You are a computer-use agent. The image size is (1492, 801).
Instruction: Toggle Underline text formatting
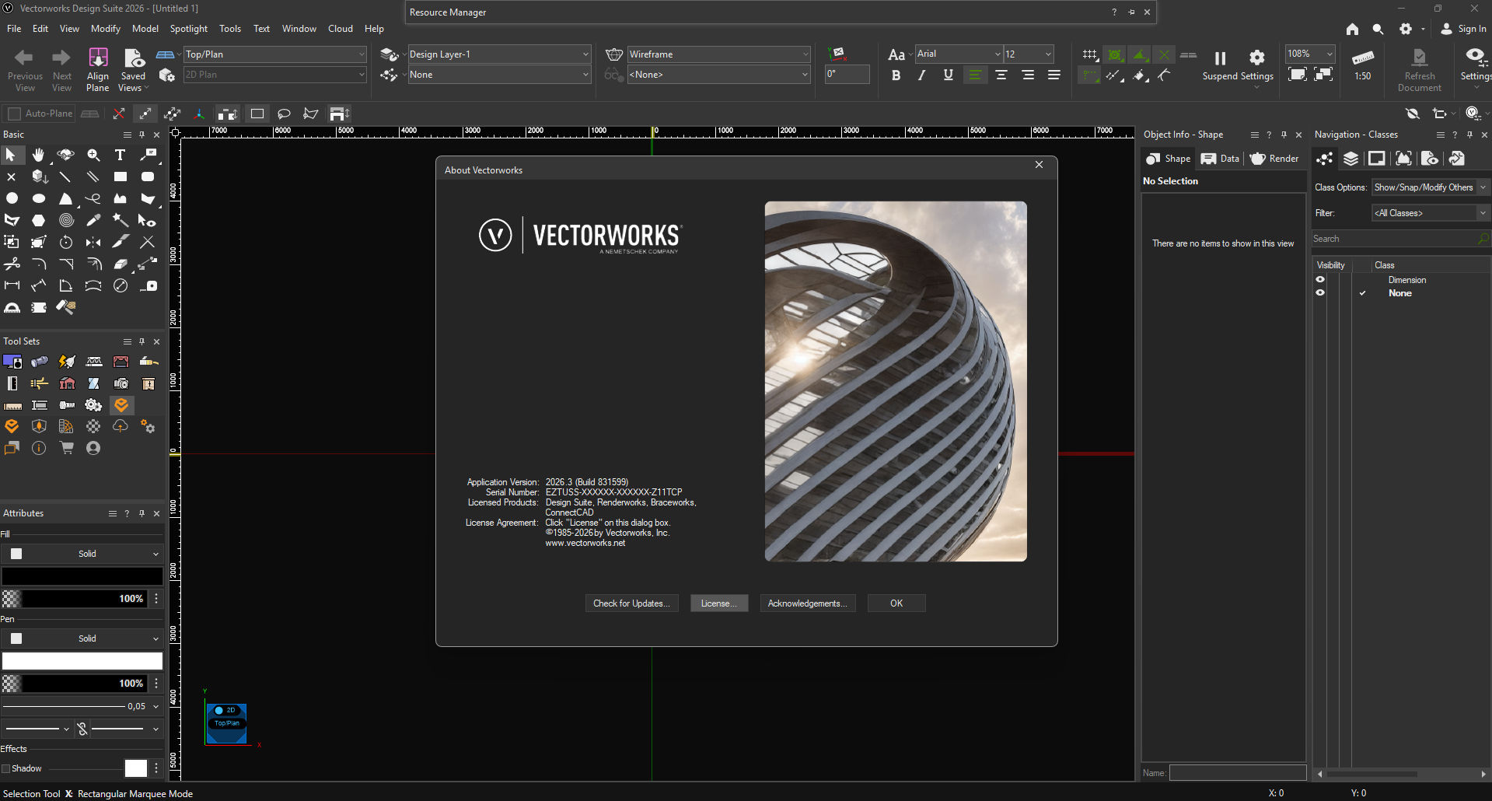[x=949, y=75]
